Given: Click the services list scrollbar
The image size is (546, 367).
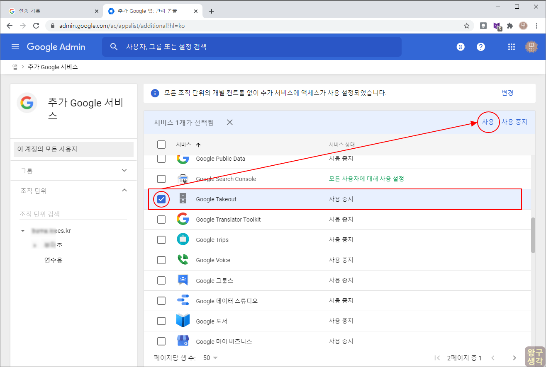Looking at the screenshot, I should 533,235.
